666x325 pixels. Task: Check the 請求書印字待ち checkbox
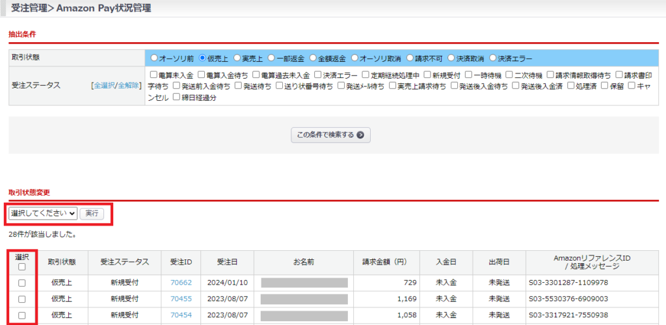[x=619, y=75]
